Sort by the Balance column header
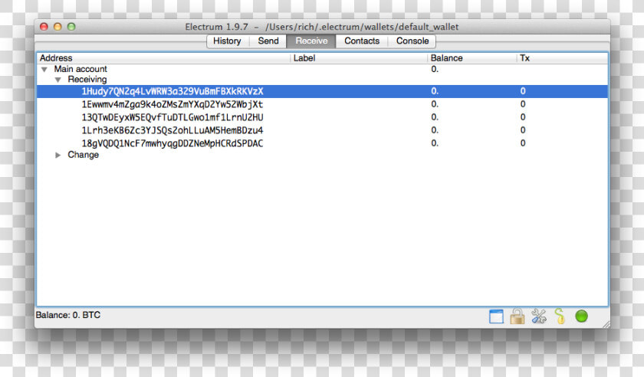 [472, 58]
